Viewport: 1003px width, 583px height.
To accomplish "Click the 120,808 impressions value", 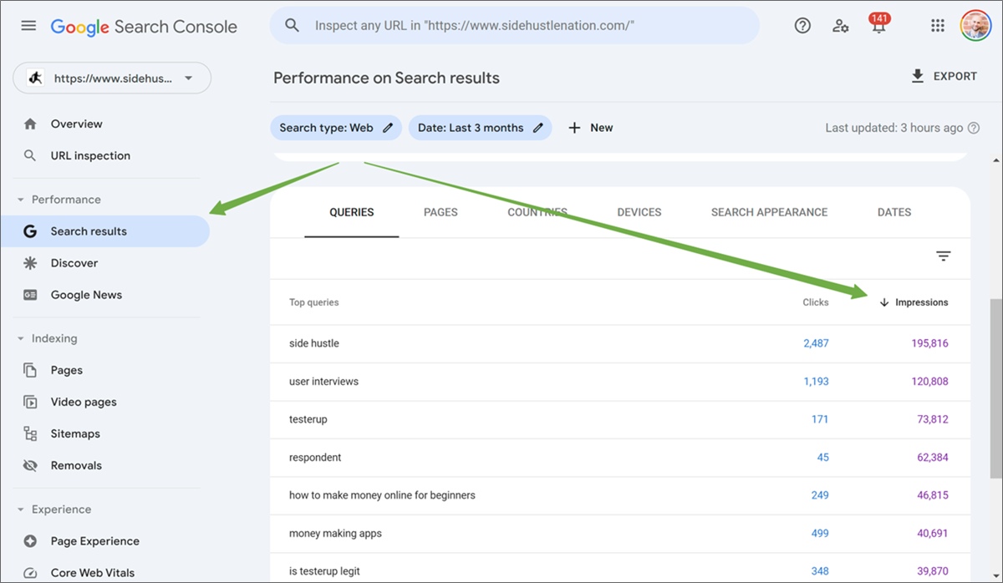I will point(929,382).
